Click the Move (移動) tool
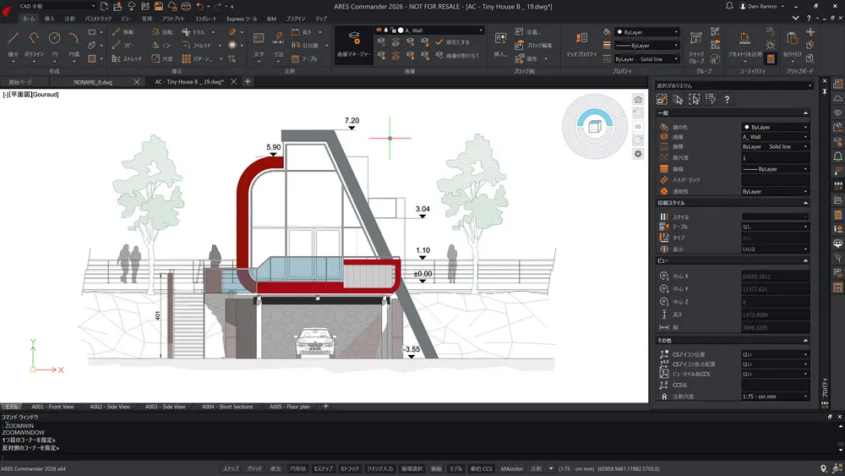 (123, 32)
